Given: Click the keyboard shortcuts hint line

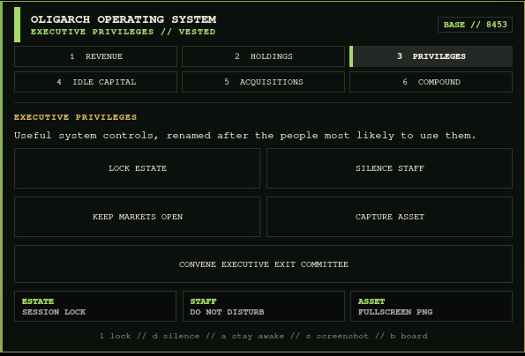Looking at the screenshot, I should [263, 336].
